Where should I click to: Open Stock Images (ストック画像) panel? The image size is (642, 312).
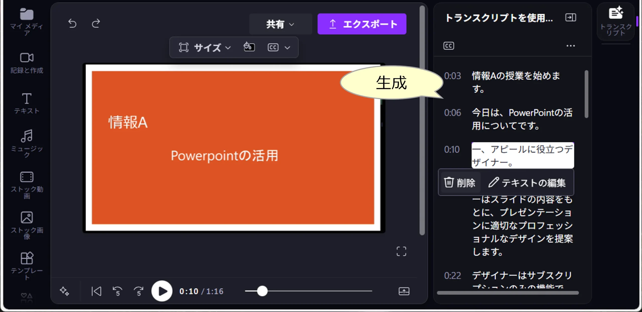pos(27,218)
